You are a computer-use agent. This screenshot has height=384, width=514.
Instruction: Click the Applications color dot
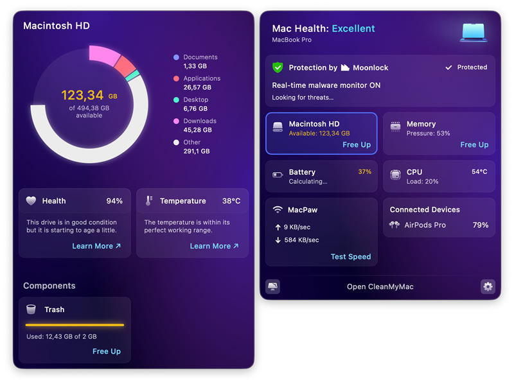coord(176,78)
